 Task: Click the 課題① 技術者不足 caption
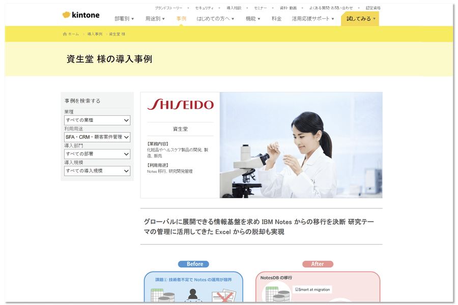click(x=193, y=280)
